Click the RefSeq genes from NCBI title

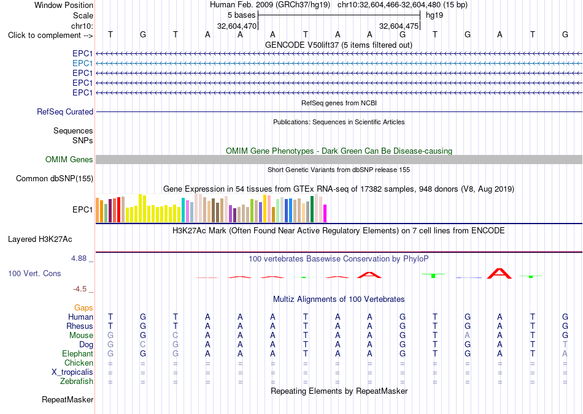[339, 103]
